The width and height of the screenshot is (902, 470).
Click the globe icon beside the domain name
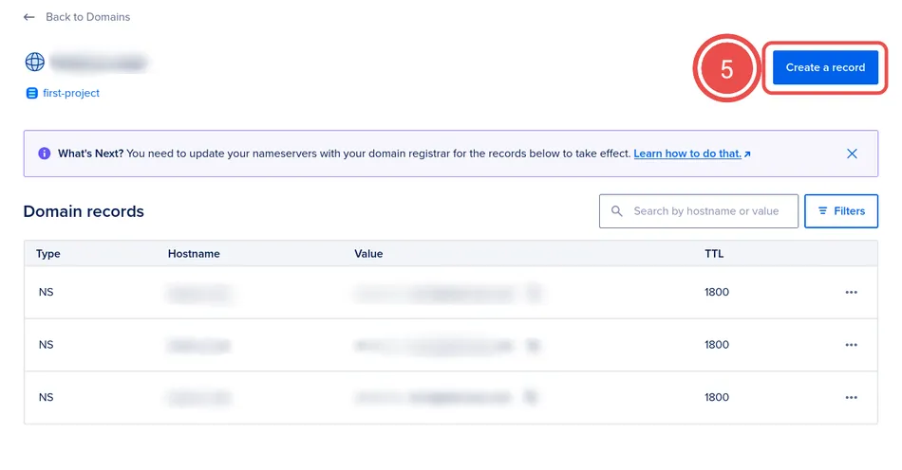pos(35,63)
